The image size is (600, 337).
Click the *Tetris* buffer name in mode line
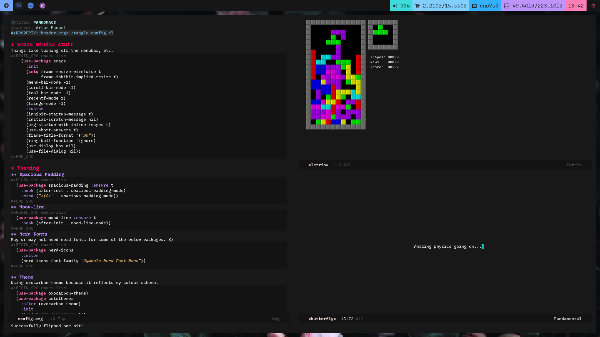(318, 165)
